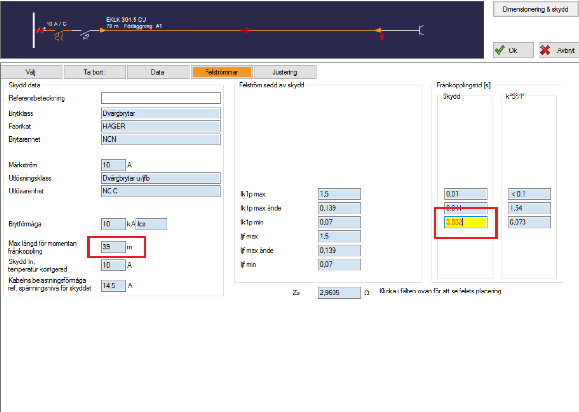Click the red arrow in the cable middle
Image resolution: width=579 pixels, height=412 pixels.
click(245, 31)
